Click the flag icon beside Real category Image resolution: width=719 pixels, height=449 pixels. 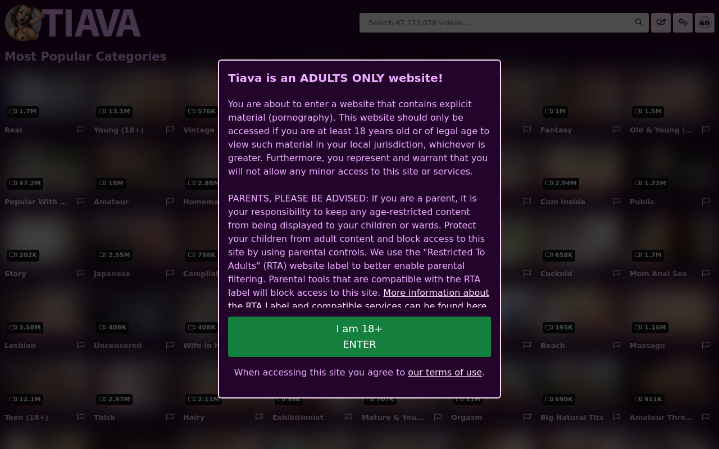[80, 130]
